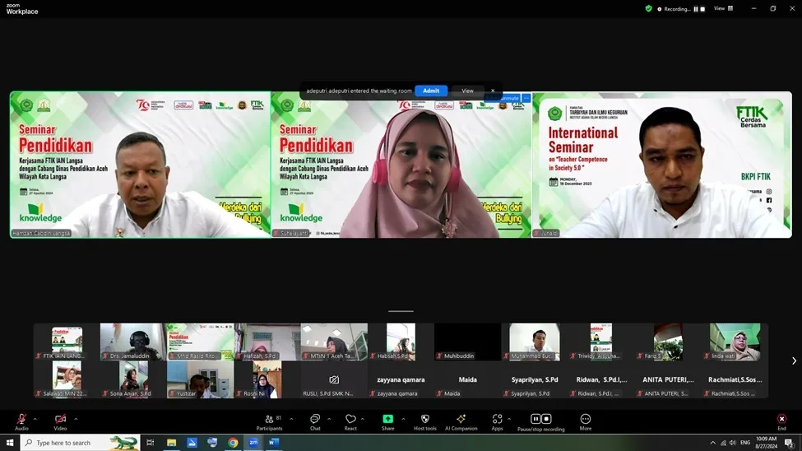Select Muhammad Buc... thumbnail
Image resolution: width=802 pixels, height=451 pixels.
click(x=535, y=342)
